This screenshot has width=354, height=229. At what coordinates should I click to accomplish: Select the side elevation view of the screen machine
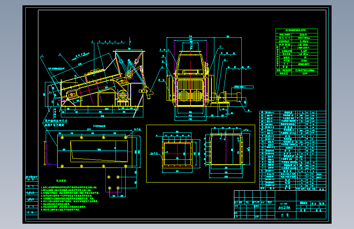point(97,79)
